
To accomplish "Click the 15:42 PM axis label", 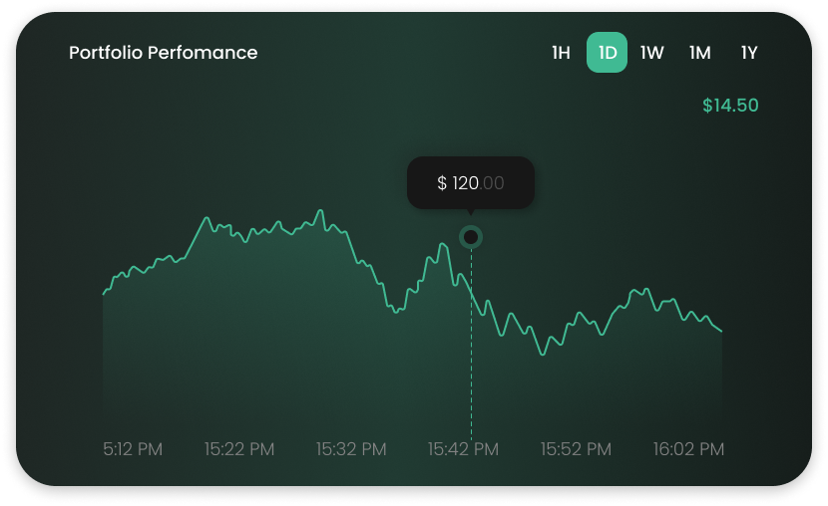I will coord(463,449).
